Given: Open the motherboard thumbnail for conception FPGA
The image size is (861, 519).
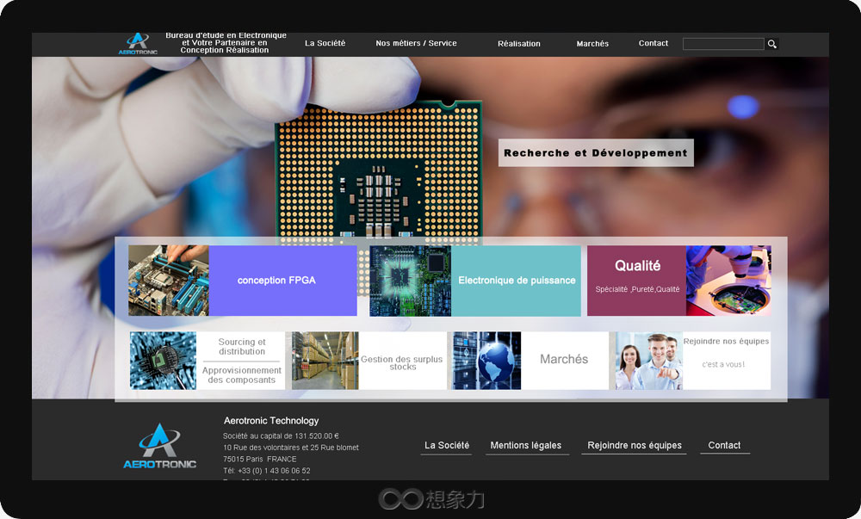Looking at the screenshot, I should (168, 281).
